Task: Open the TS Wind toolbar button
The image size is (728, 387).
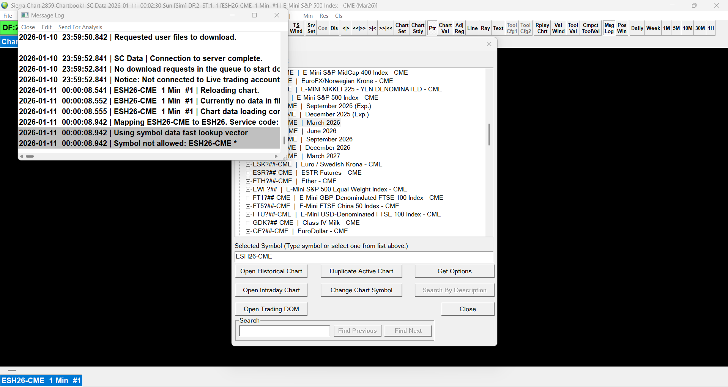Action: point(296,28)
